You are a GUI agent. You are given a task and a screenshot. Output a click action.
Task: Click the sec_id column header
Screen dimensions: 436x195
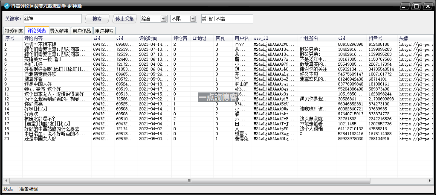click(x=275, y=38)
